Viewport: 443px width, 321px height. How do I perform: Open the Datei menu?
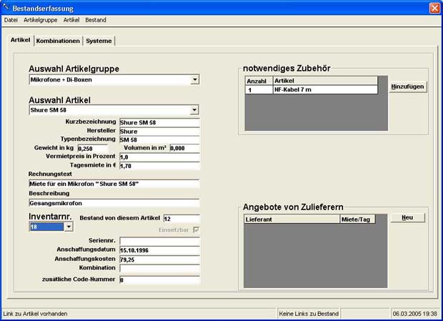click(11, 20)
